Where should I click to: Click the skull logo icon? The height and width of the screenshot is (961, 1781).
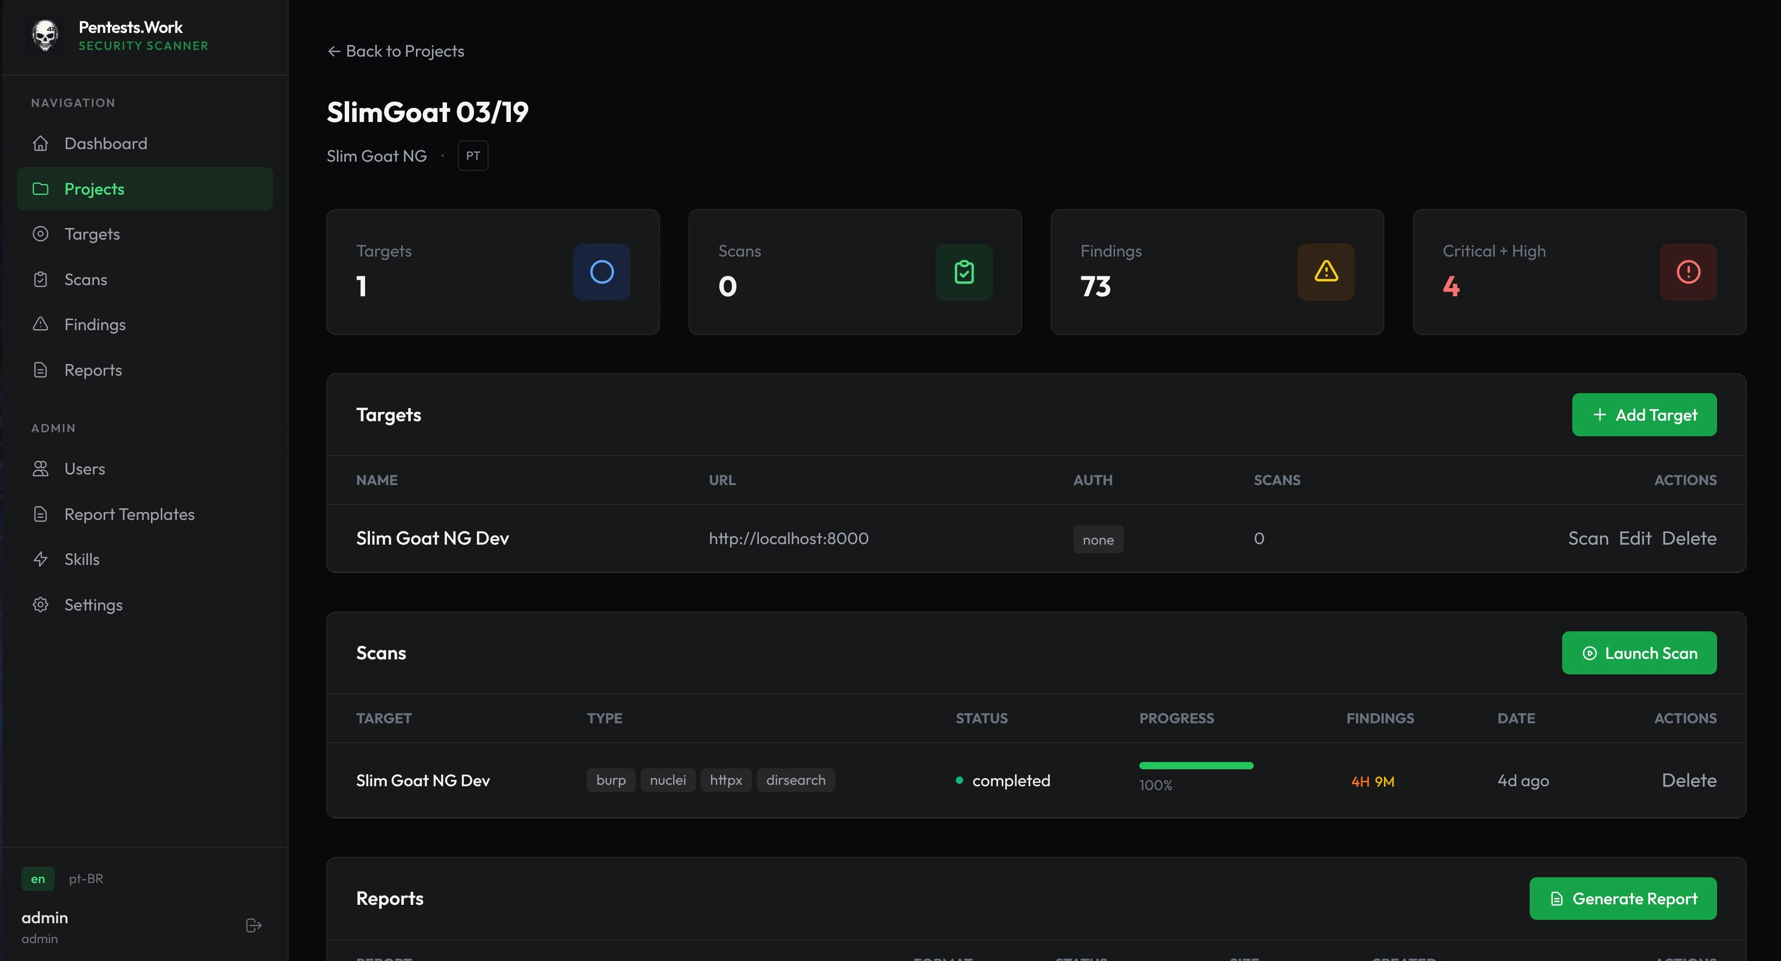46,35
